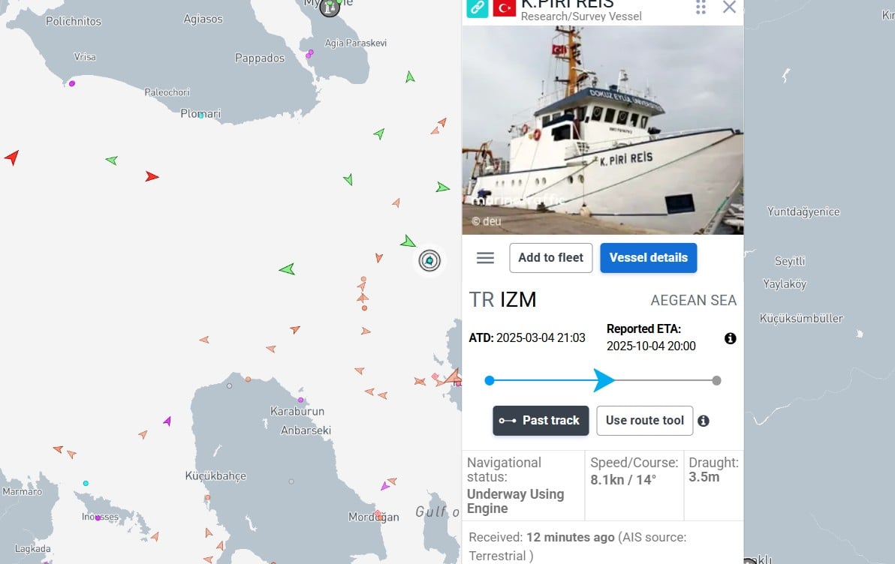Click info icon next to Reported ETA
The width and height of the screenshot is (895, 564).
tap(730, 338)
